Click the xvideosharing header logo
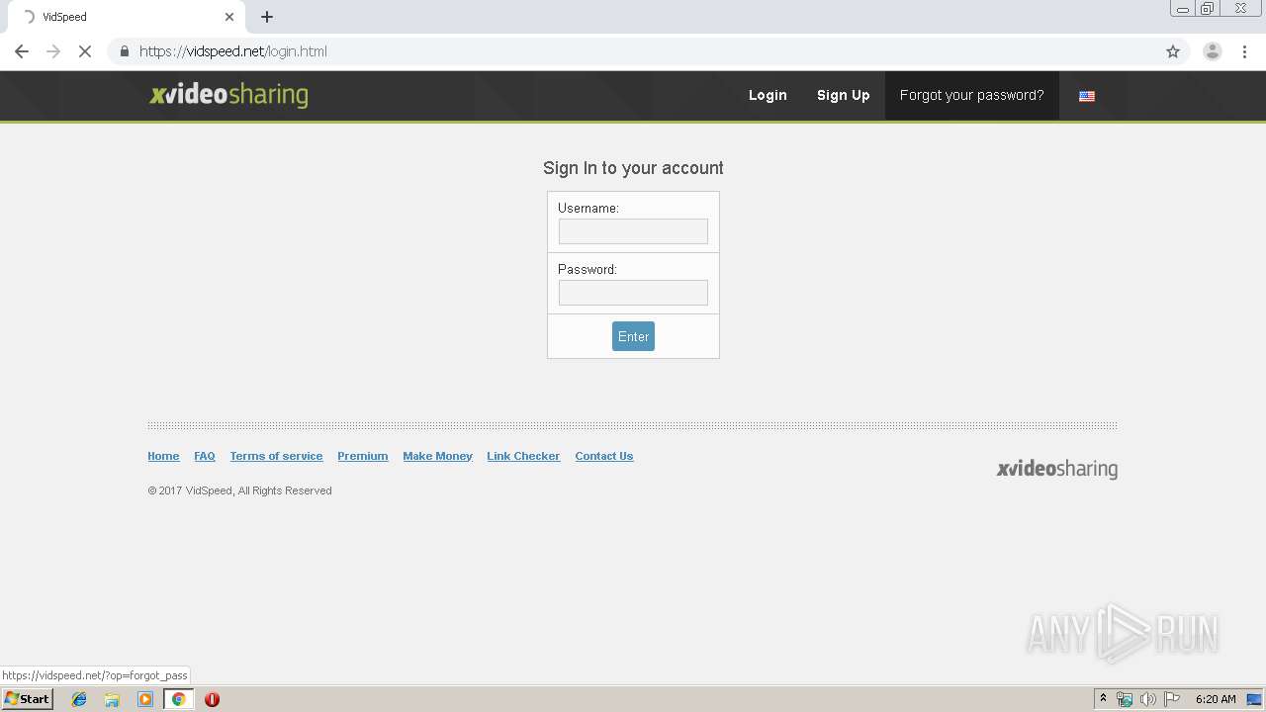The width and height of the screenshot is (1266, 712). click(x=228, y=95)
